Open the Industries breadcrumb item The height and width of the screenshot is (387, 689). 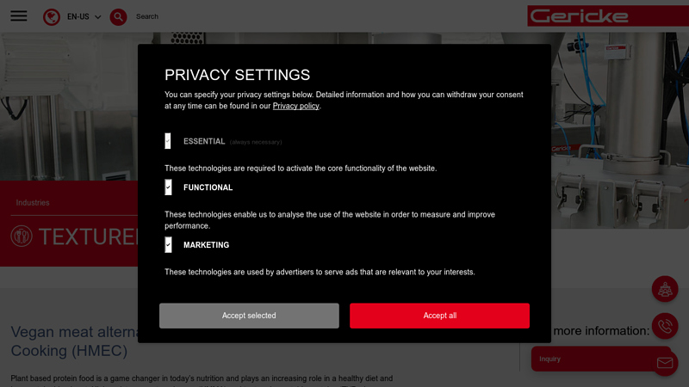(x=33, y=203)
